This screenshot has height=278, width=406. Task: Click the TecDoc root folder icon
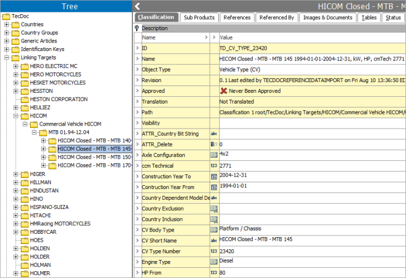tap(6, 16)
